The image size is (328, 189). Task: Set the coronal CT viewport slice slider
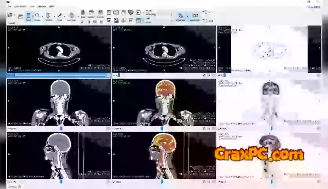61,128
